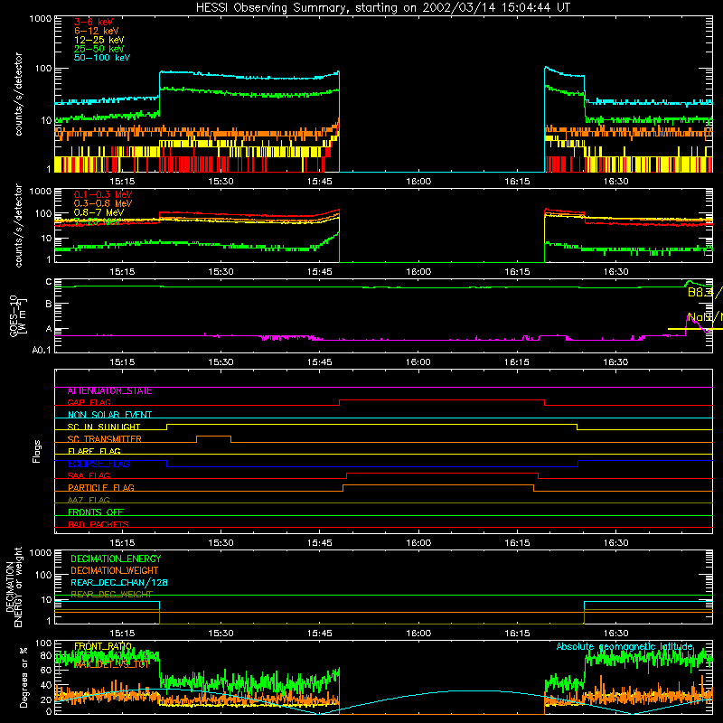Click the ATTENUATOR_STATE flag label

point(109,390)
